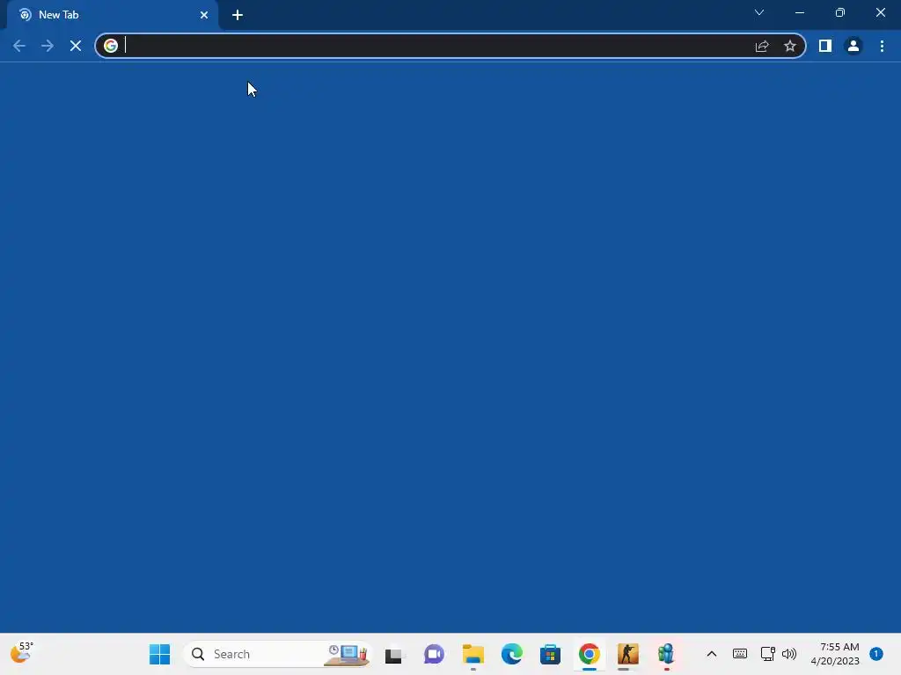901x675 pixels.
Task: Open network settings tray icon
Action: point(767,654)
